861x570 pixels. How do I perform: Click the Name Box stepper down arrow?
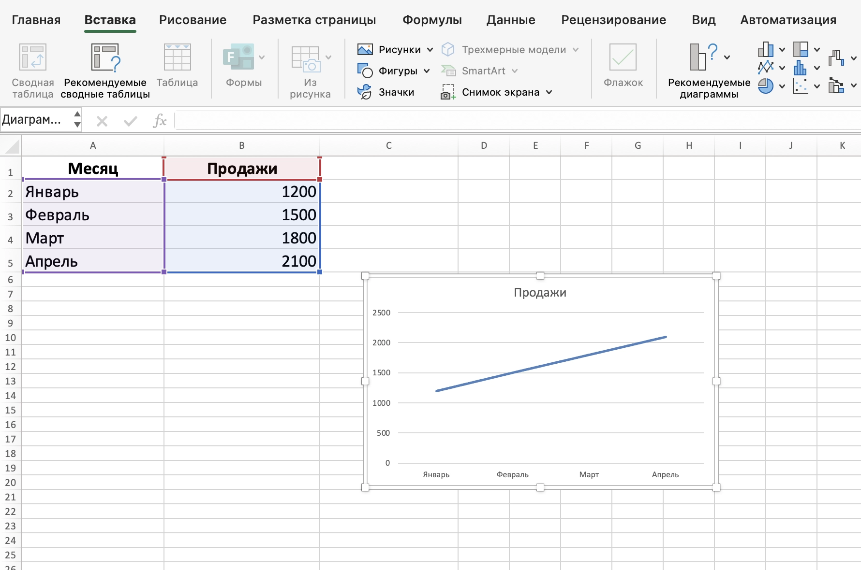click(77, 125)
